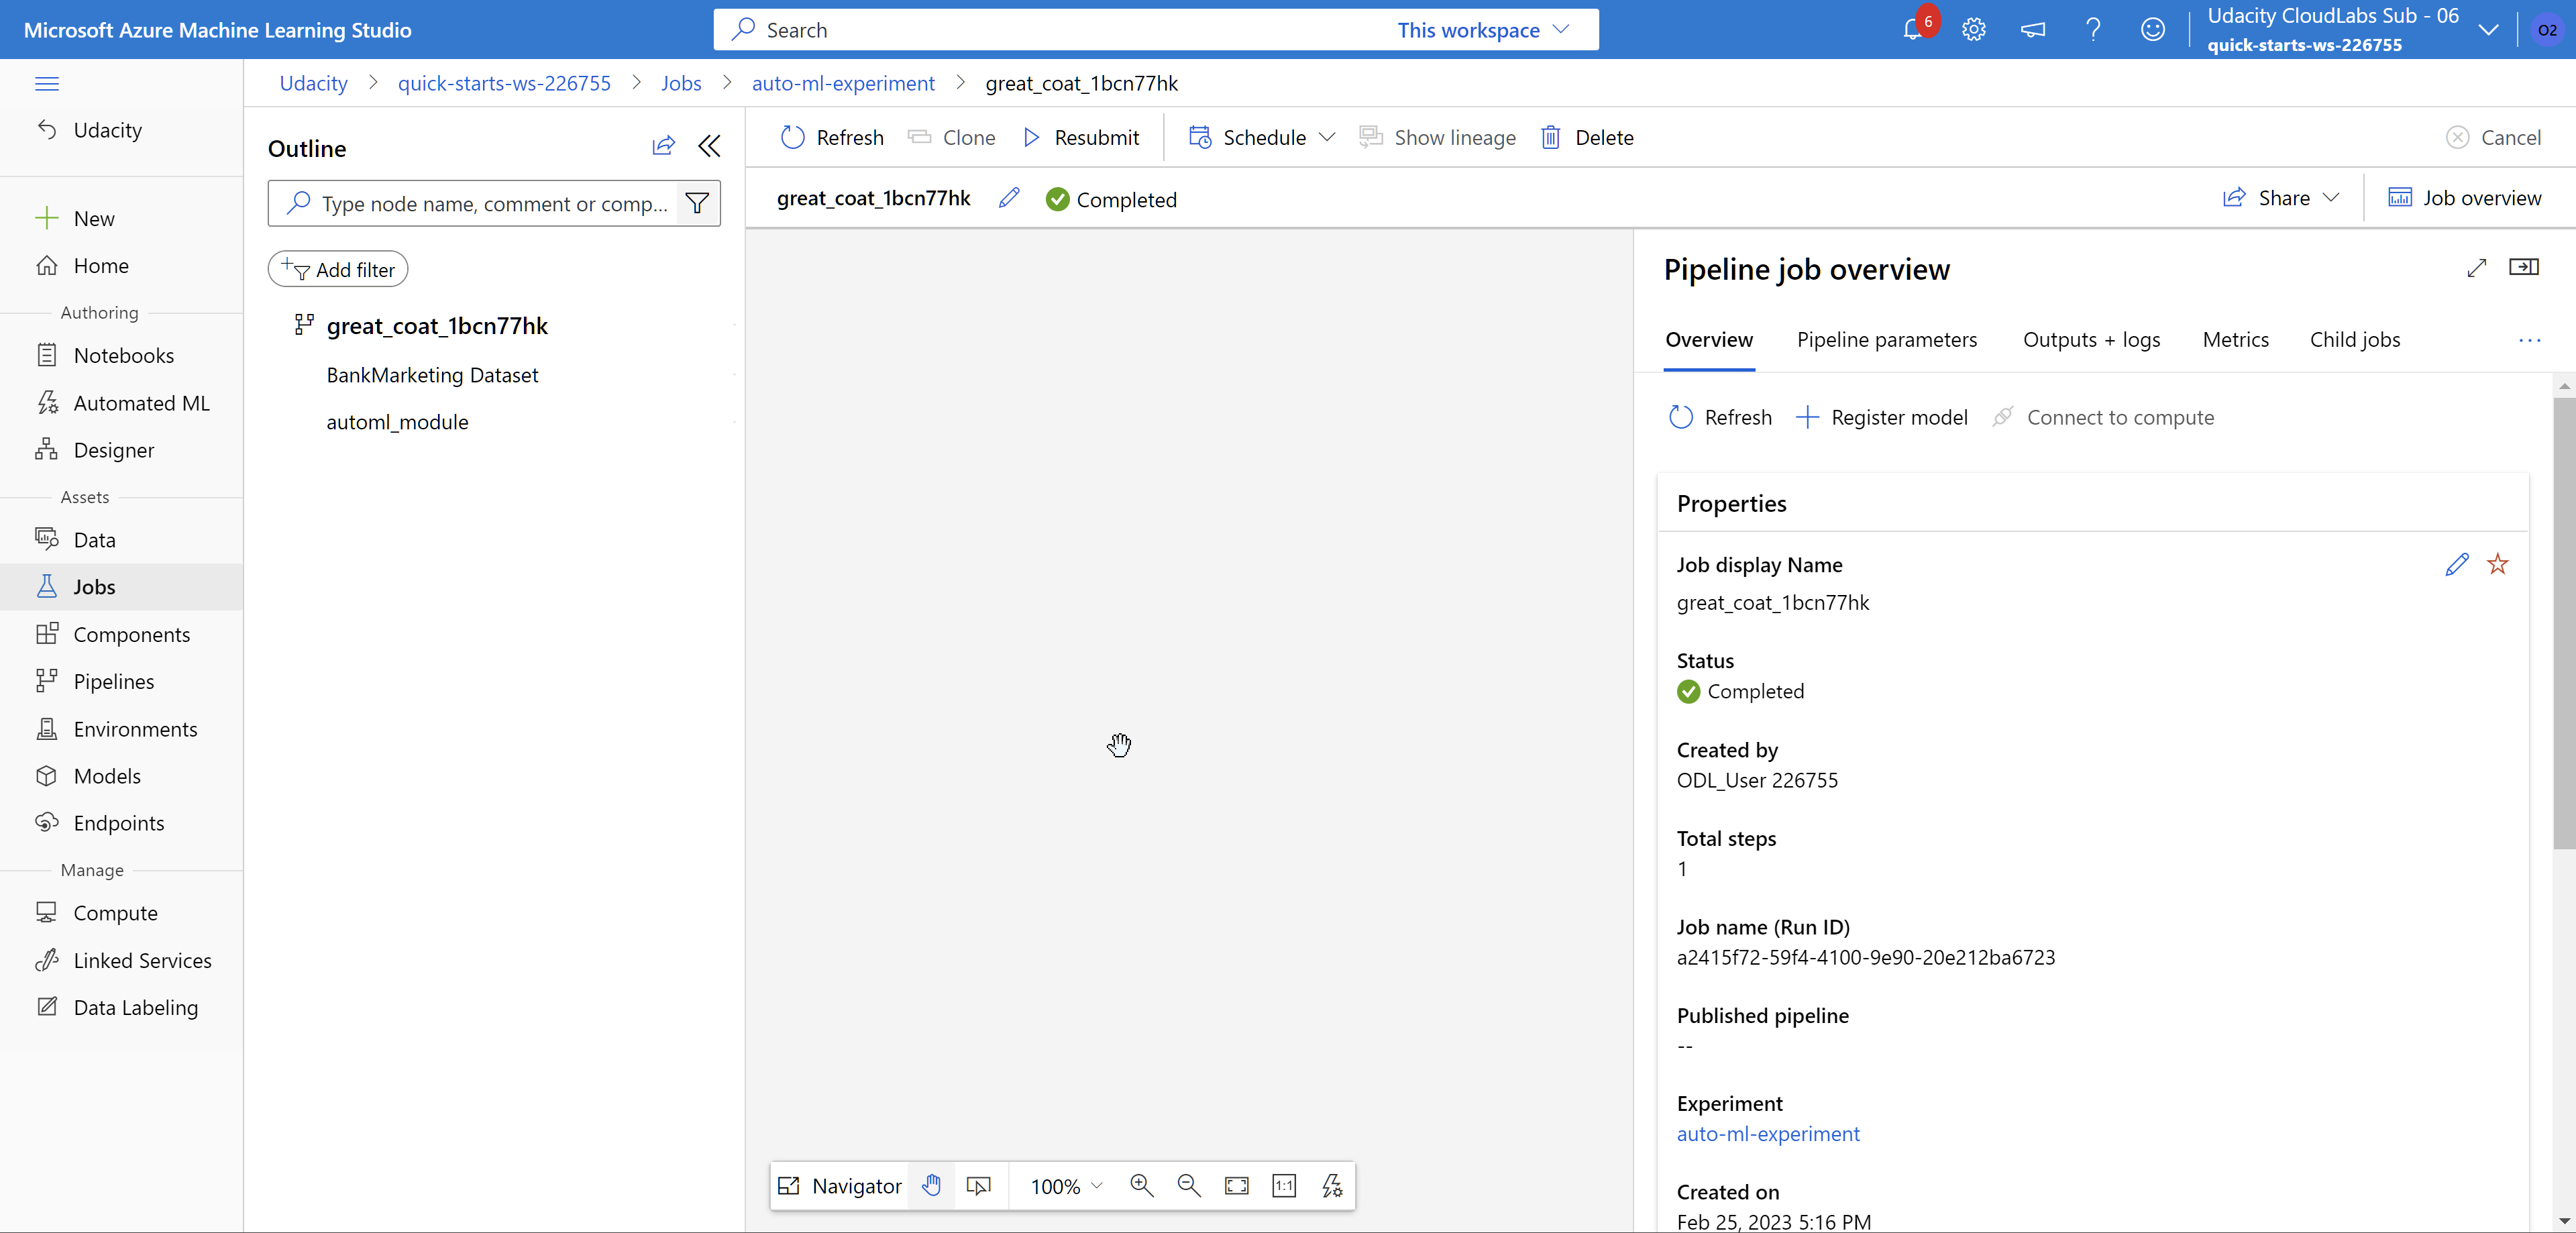Image resolution: width=2576 pixels, height=1233 pixels.
Task: Switch to the Pipeline parameters tab
Action: [x=1887, y=339]
